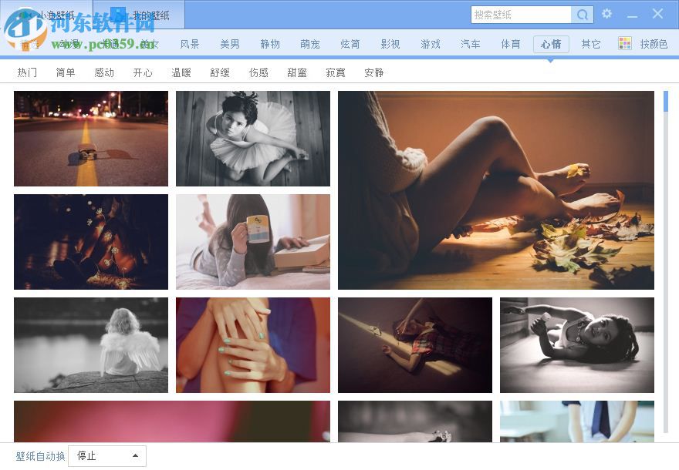Viewport: 679px width, 470px height.
Task: Select the 萌宠 category
Action: pyautogui.click(x=310, y=44)
